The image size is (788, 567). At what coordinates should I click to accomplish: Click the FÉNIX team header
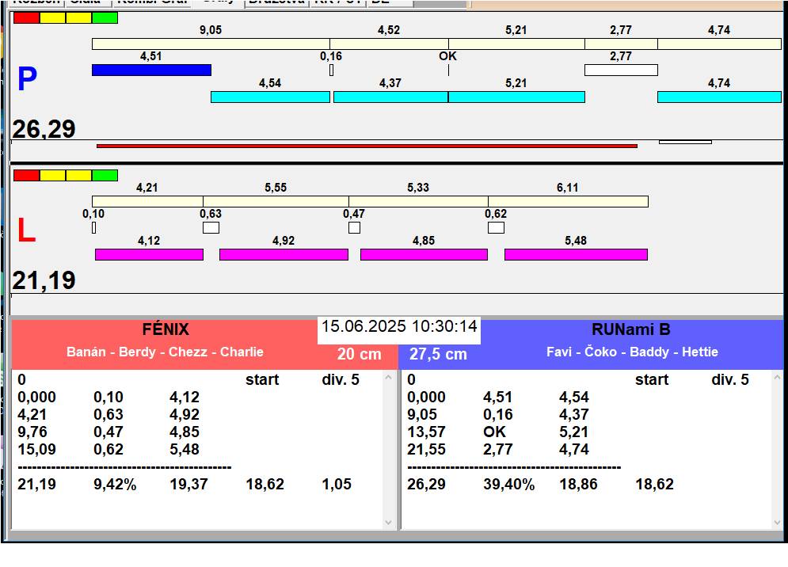coord(165,329)
